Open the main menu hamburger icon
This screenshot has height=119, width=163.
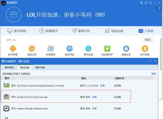(x=151, y=3)
